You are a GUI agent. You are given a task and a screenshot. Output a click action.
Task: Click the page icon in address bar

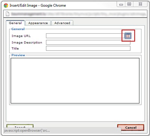coord(8,14)
